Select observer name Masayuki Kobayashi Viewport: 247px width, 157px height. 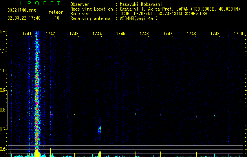(141, 4)
